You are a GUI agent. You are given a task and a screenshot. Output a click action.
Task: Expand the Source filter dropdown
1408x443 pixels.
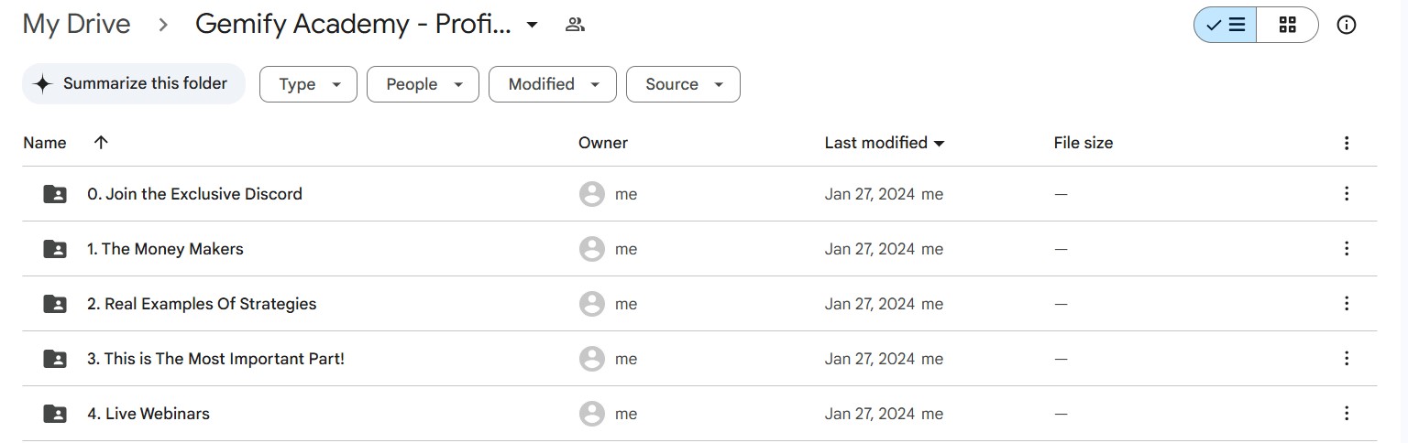point(683,84)
